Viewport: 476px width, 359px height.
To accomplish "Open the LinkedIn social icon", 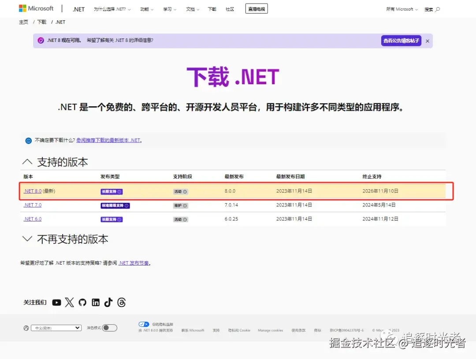I will [96, 303].
